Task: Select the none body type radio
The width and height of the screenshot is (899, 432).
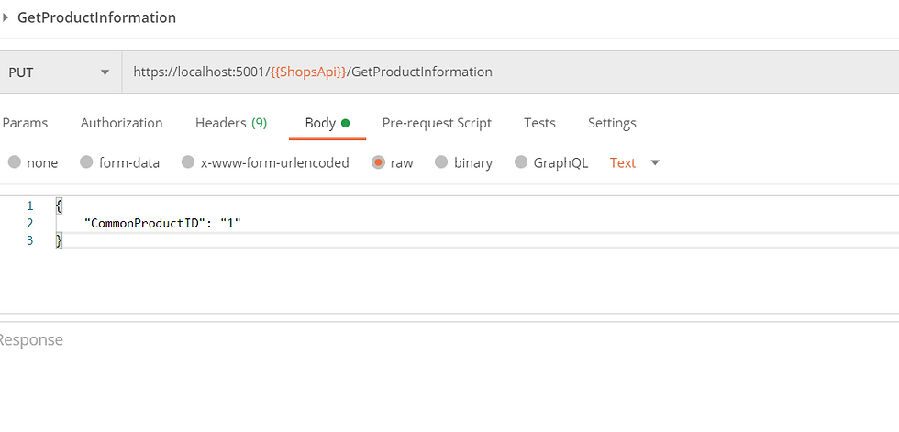Action: 15,162
